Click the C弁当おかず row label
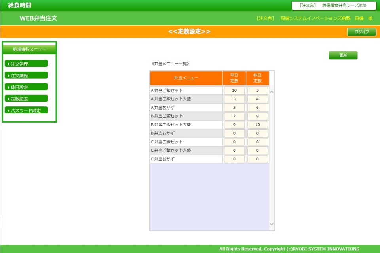The width and height of the screenshot is (380, 253). click(163, 159)
